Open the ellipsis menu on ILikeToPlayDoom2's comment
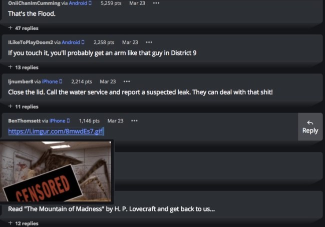325x227 pixels. click(149, 42)
